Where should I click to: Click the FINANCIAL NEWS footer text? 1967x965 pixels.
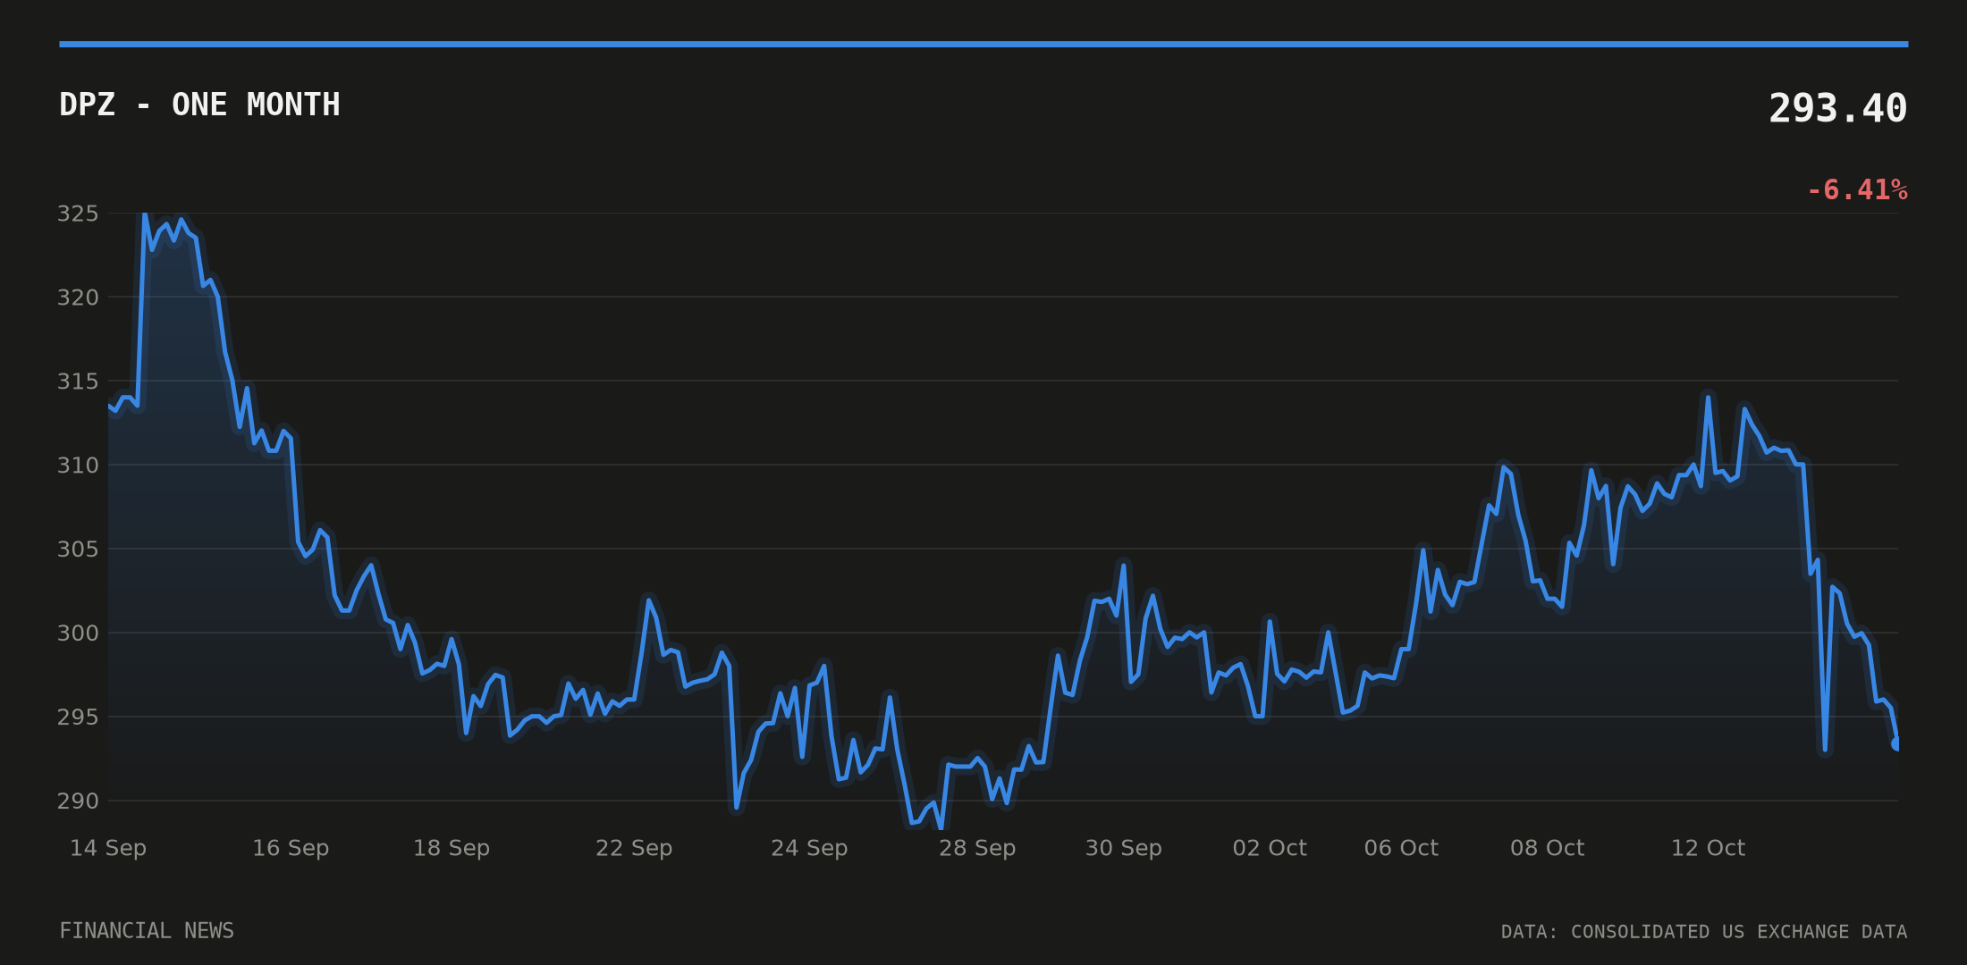[147, 931]
